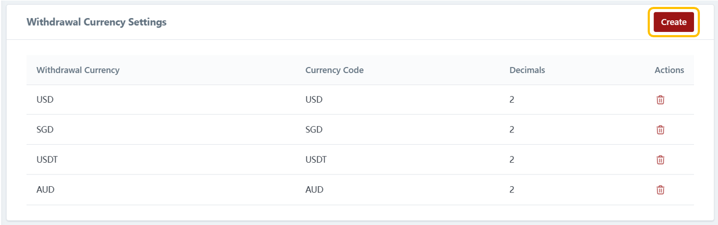Click the Actions column header
Viewport: 718px width, 225px height.
point(669,70)
